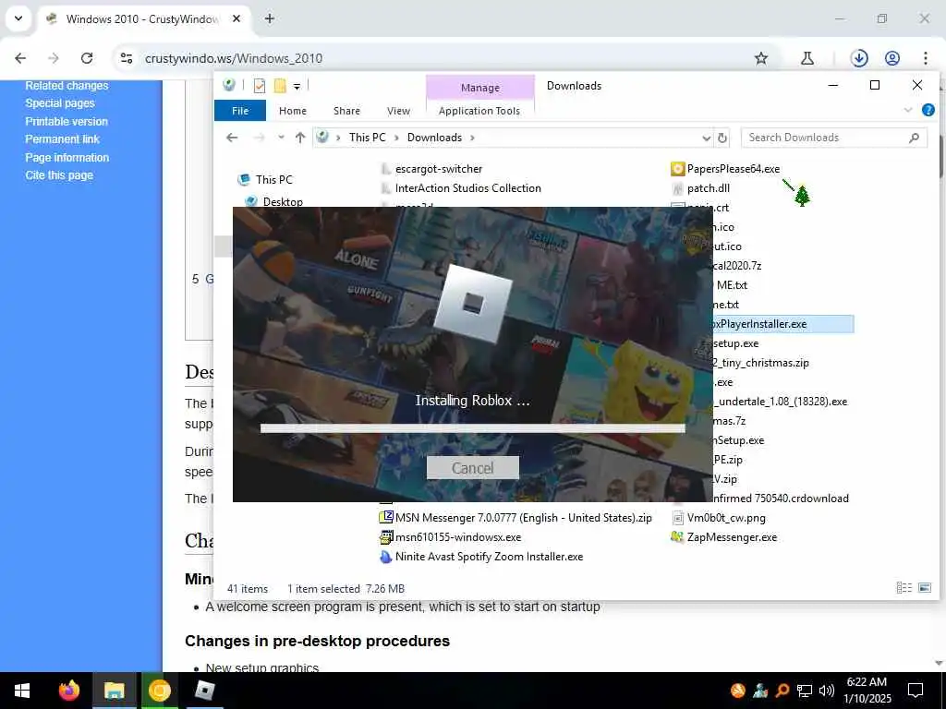Open Chrome downloads icon
The width and height of the screenshot is (946, 709).
[859, 58]
